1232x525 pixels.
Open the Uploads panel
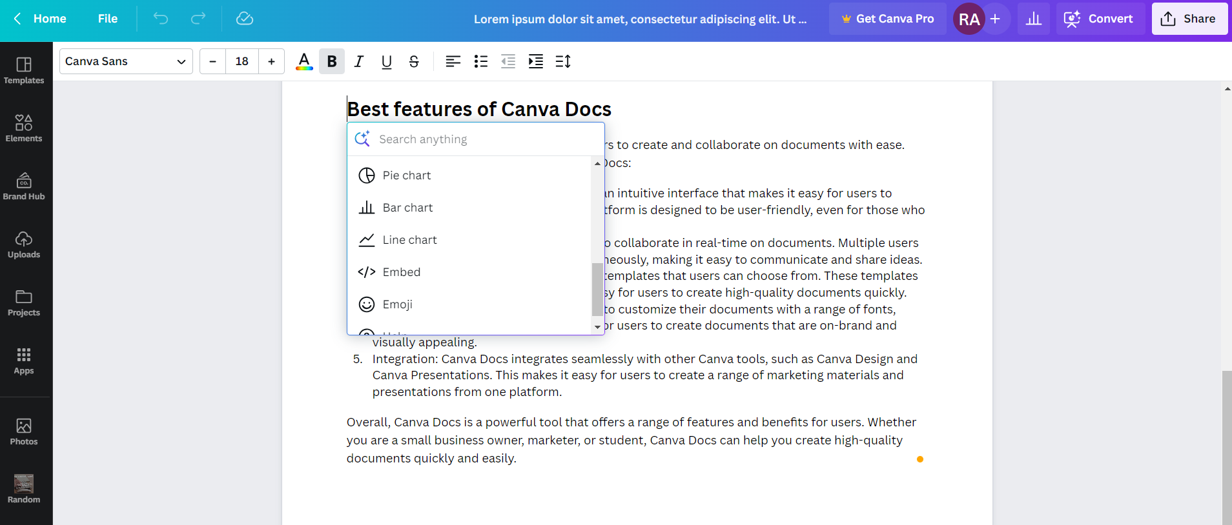click(x=24, y=245)
